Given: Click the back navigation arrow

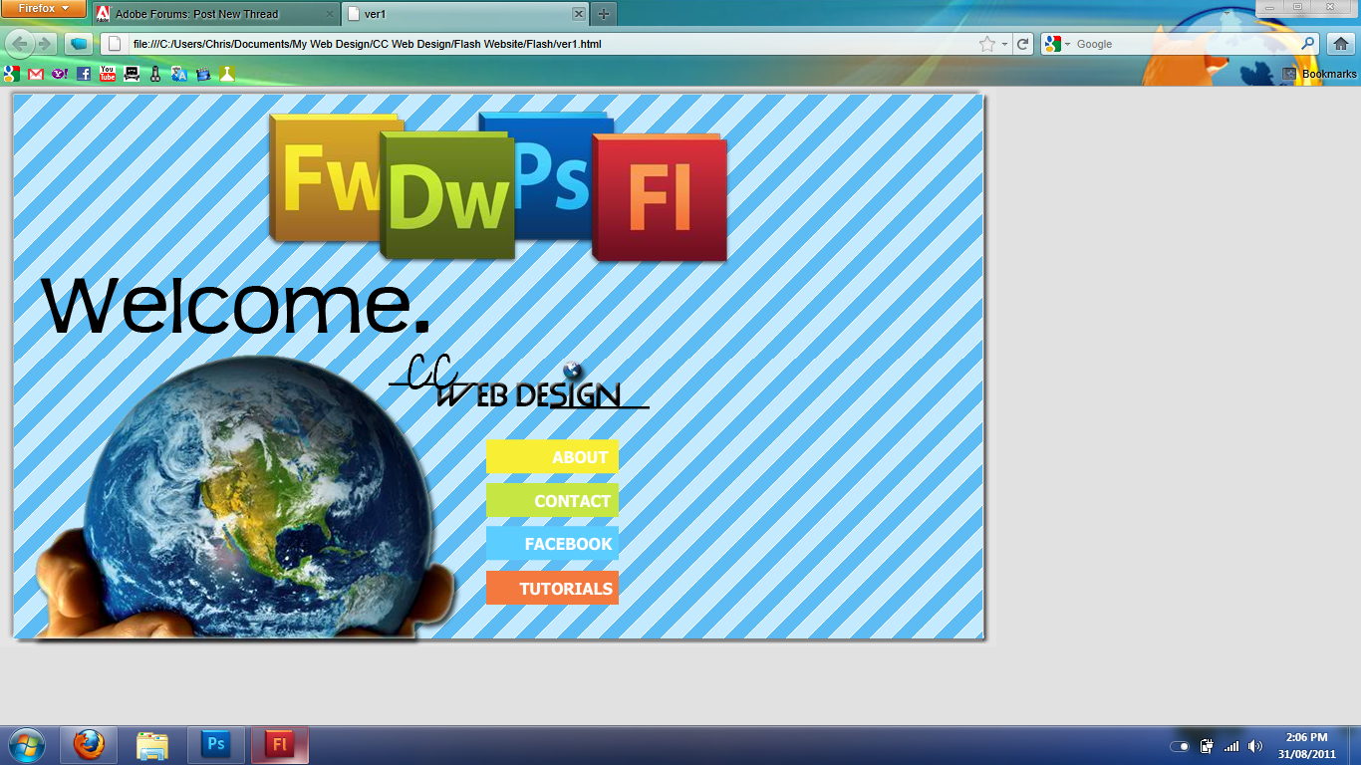Looking at the screenshot, I should pos(18,44).
